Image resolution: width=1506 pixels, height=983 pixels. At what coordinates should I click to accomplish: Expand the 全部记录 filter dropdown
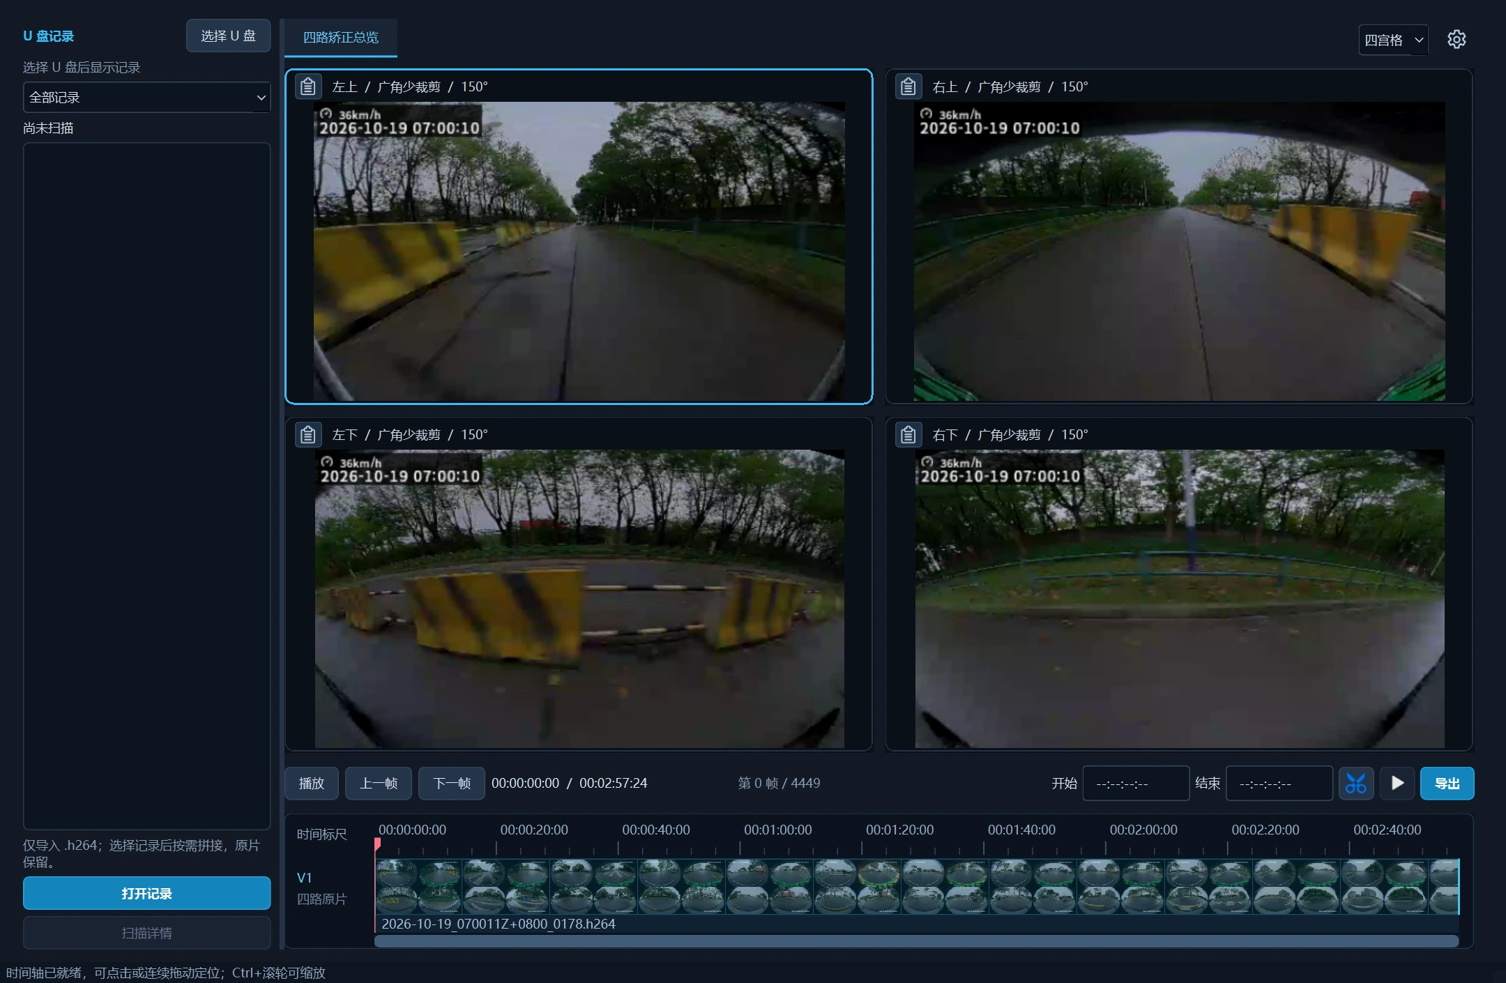[146, 98]
